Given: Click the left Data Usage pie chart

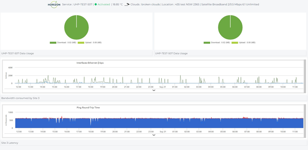Looking at the screenshot, I should (76, 27).
